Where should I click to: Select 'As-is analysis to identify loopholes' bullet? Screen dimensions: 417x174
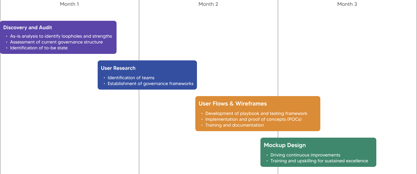pos(61,36)
